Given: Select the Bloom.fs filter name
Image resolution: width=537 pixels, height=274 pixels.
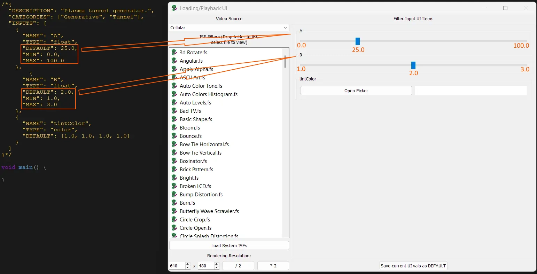Looking at the screenshot, I should tap(190, 127).
